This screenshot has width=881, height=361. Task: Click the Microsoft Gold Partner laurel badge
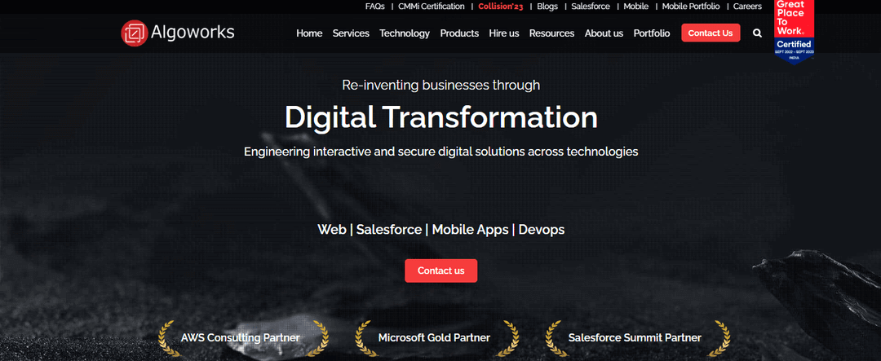coord(434,338)
